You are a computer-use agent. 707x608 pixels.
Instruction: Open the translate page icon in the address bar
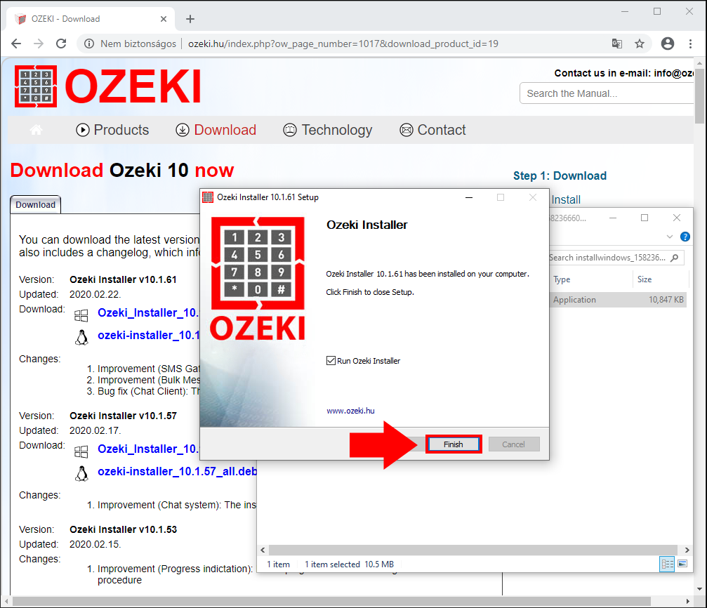(x=617, y=44)
